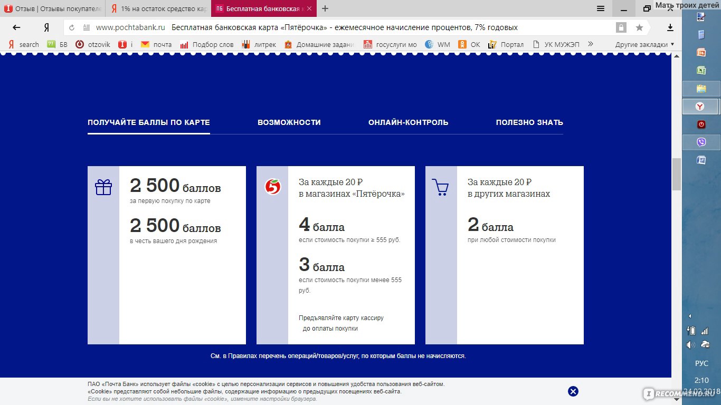Viewport: 721px width, 405px height.
Task: Click the shopping cart icon on the third card
Action: 440,187
